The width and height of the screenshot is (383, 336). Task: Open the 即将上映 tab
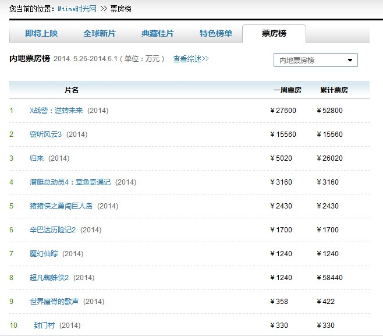(x=41, y=34)
